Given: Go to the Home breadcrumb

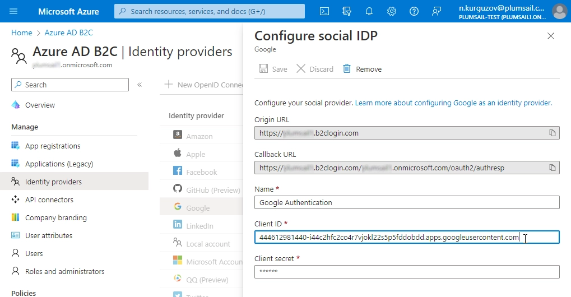Looking at the screenshot, I should click(21, 33).
